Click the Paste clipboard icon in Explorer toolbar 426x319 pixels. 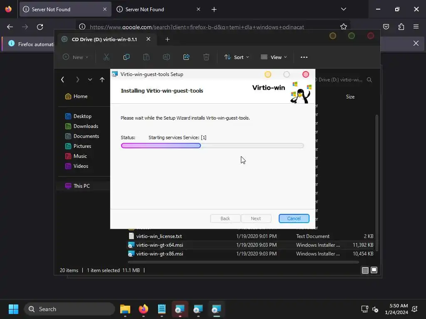click(x=146, y=57)
